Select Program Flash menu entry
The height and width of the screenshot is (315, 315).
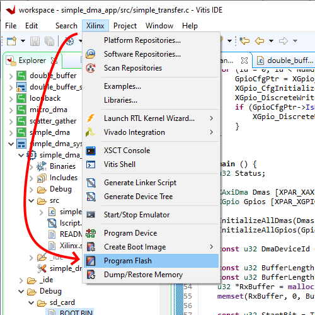coord(151,261)
